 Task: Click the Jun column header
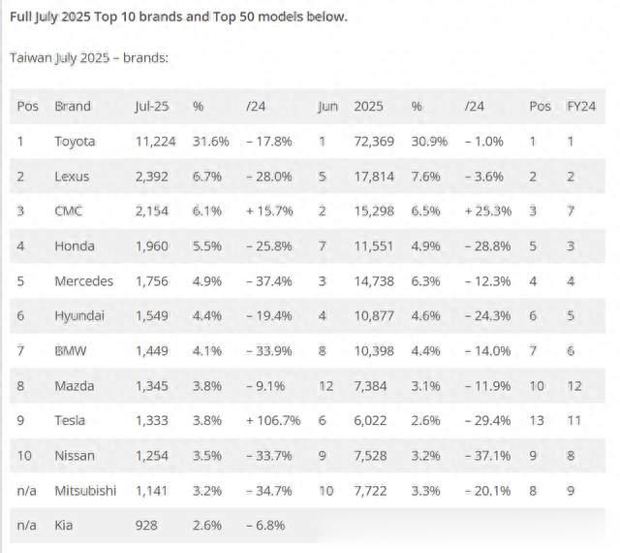[327, 106]
